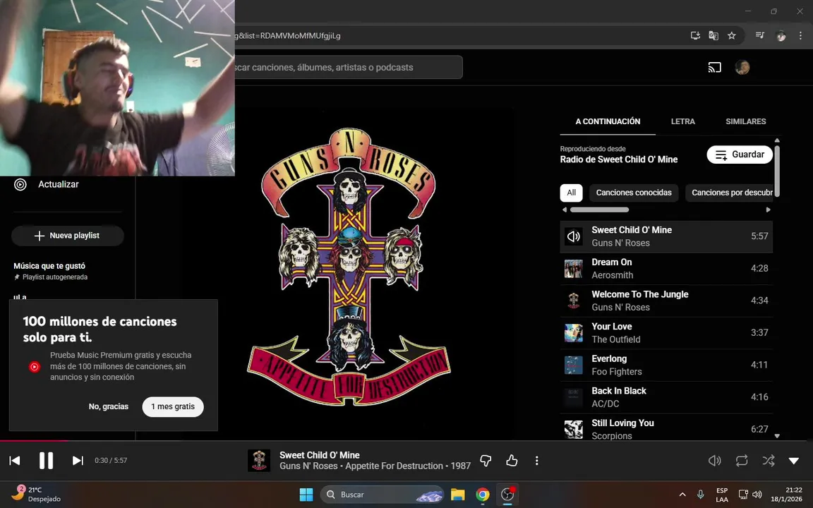Open the Chrome profile avatar
The image size is (813, 508).
(781, 35)
